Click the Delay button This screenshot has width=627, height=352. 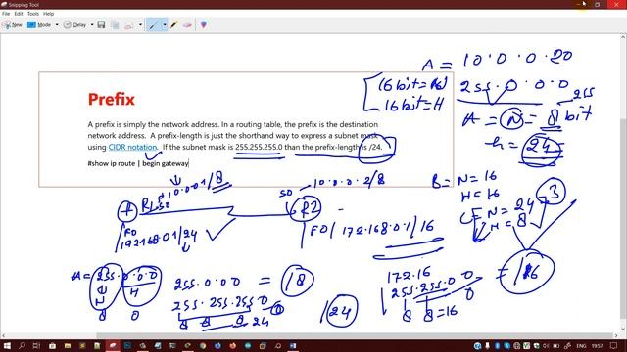(x=74, y=24)
